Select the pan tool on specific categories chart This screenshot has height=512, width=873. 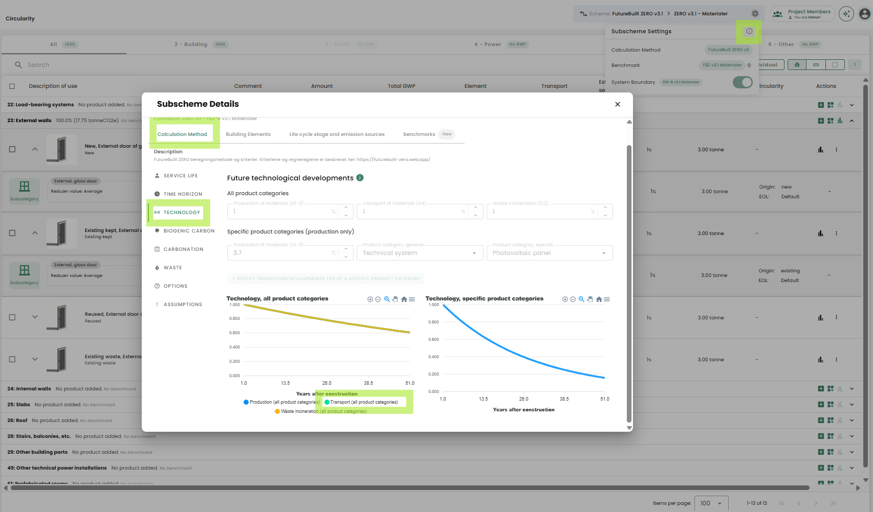pyautogui.click(x=590, y=299)
